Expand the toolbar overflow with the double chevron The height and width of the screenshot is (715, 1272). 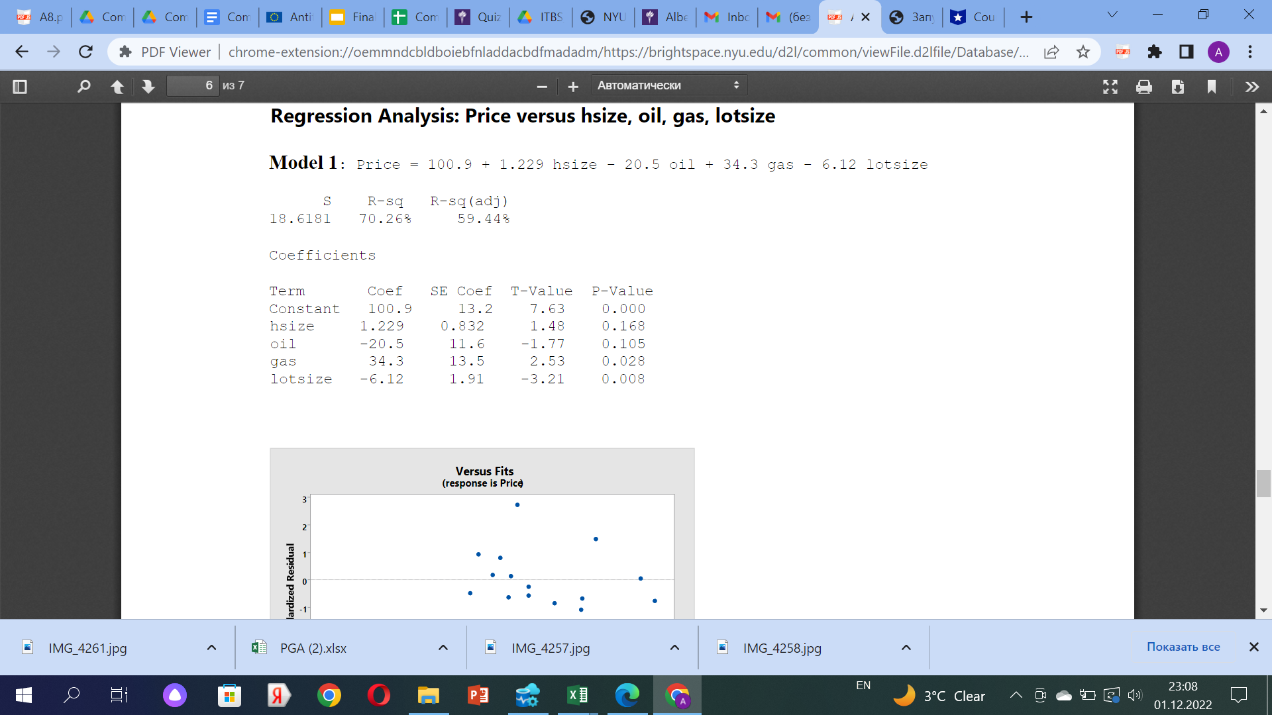pyautogui.click(x=1251, y=86)
